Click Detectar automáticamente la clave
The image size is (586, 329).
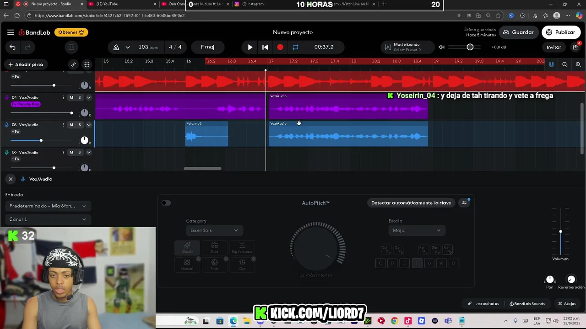pos(411,203)
